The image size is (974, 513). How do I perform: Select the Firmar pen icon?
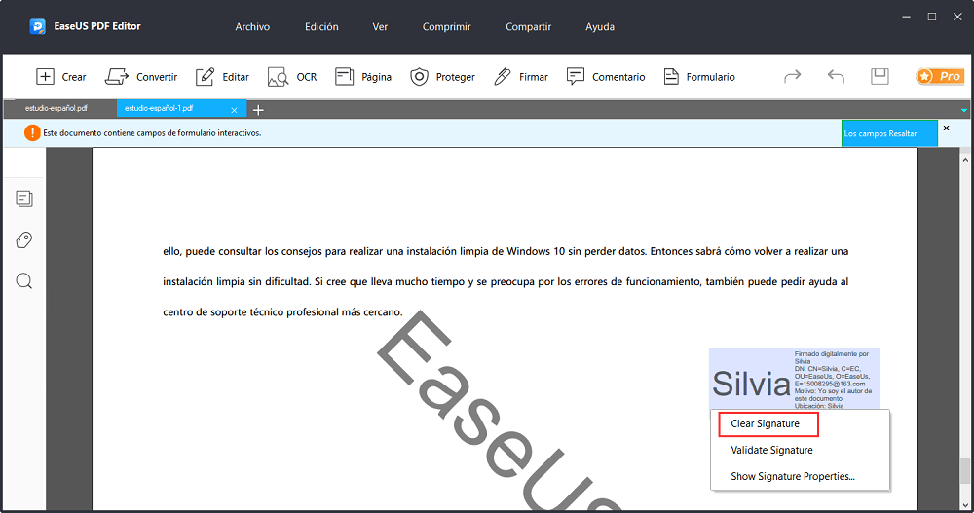click(x=502, y=76)
